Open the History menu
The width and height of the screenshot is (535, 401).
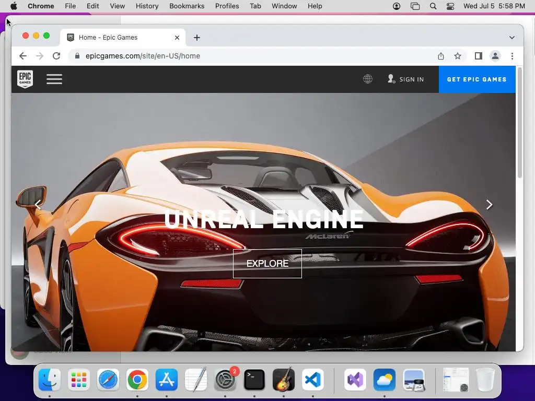click(147, 6)
